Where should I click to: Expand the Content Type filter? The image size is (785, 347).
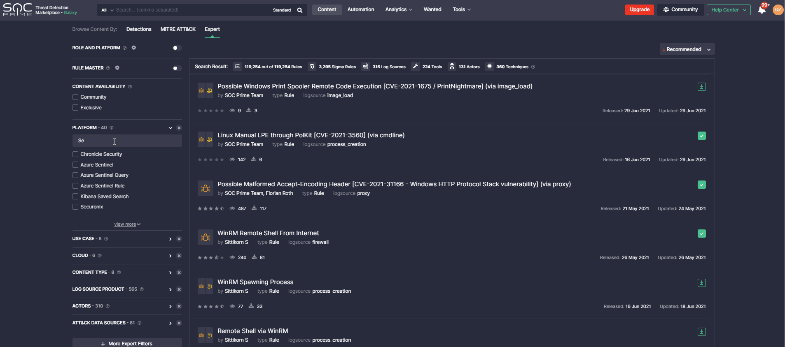[170, 273]
